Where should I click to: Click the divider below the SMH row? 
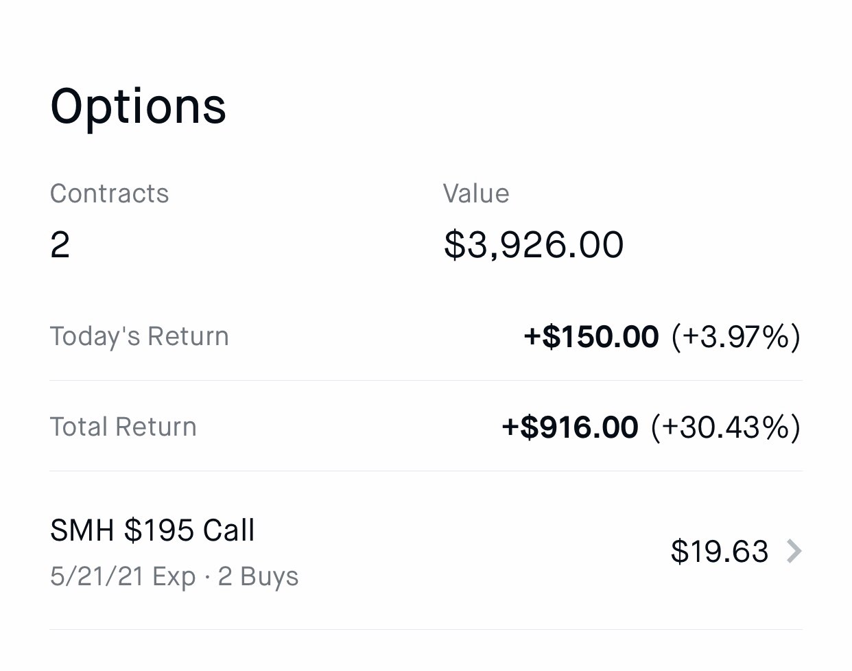pos(425,629)
